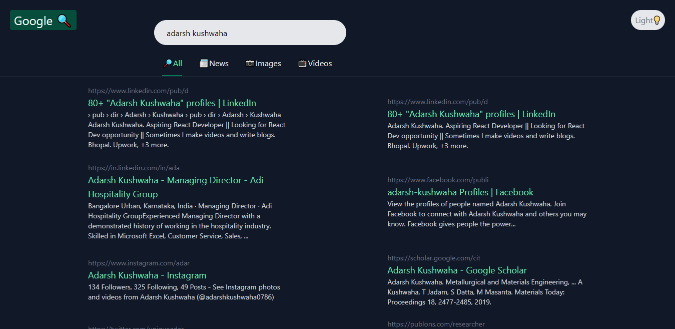Click the TV icon next to Videos

(x=302, y=64)
